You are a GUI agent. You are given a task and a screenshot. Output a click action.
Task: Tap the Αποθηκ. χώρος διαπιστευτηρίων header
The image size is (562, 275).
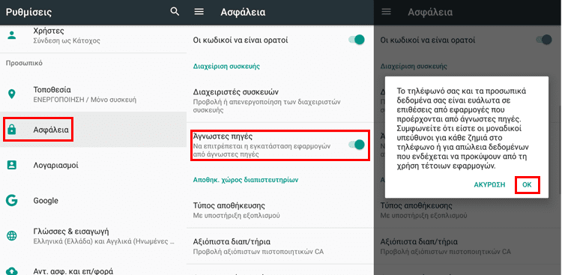click(x=246, y=180)
